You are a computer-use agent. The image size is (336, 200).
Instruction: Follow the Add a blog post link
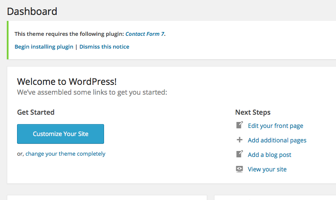pyautogui.click(x=269, y=155)
